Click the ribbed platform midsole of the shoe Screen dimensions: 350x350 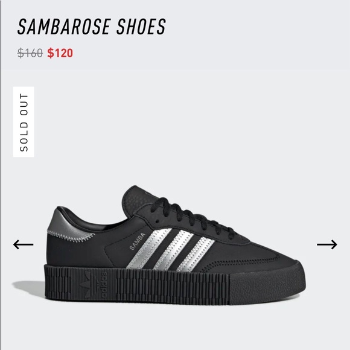(x=136, y=285)
